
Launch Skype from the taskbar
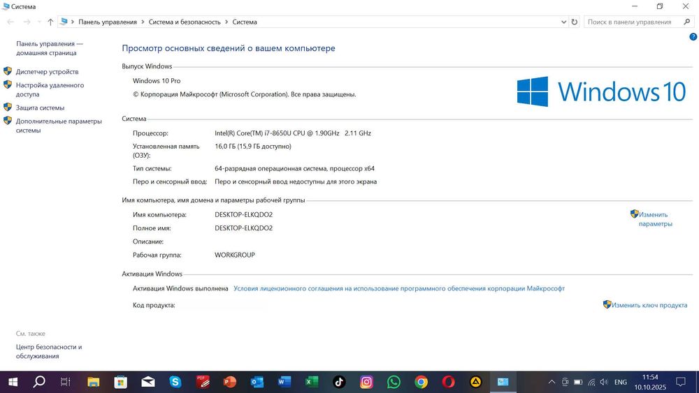(x=175, y=382)
